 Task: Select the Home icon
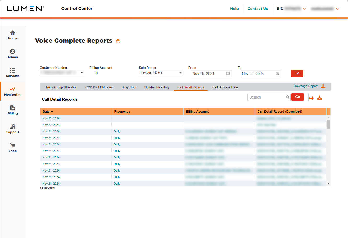tap(13, 35)
